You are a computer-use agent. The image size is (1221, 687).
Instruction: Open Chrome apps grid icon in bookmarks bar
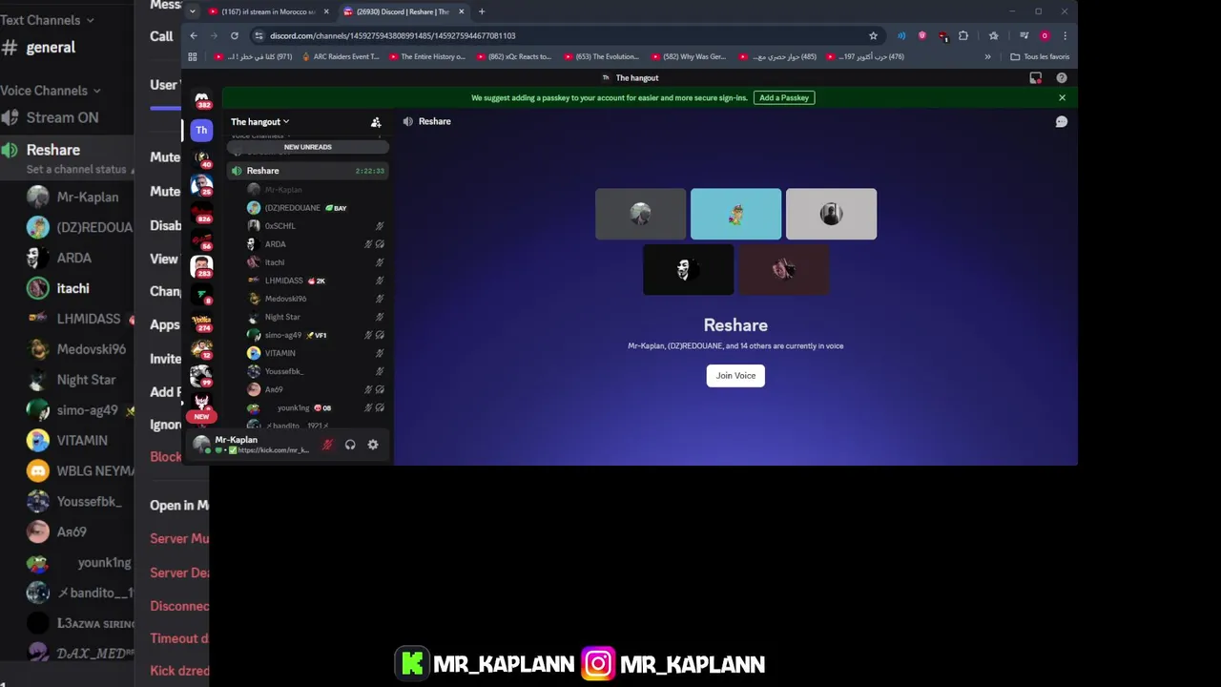pyautogui.click(x=193, y=56)
